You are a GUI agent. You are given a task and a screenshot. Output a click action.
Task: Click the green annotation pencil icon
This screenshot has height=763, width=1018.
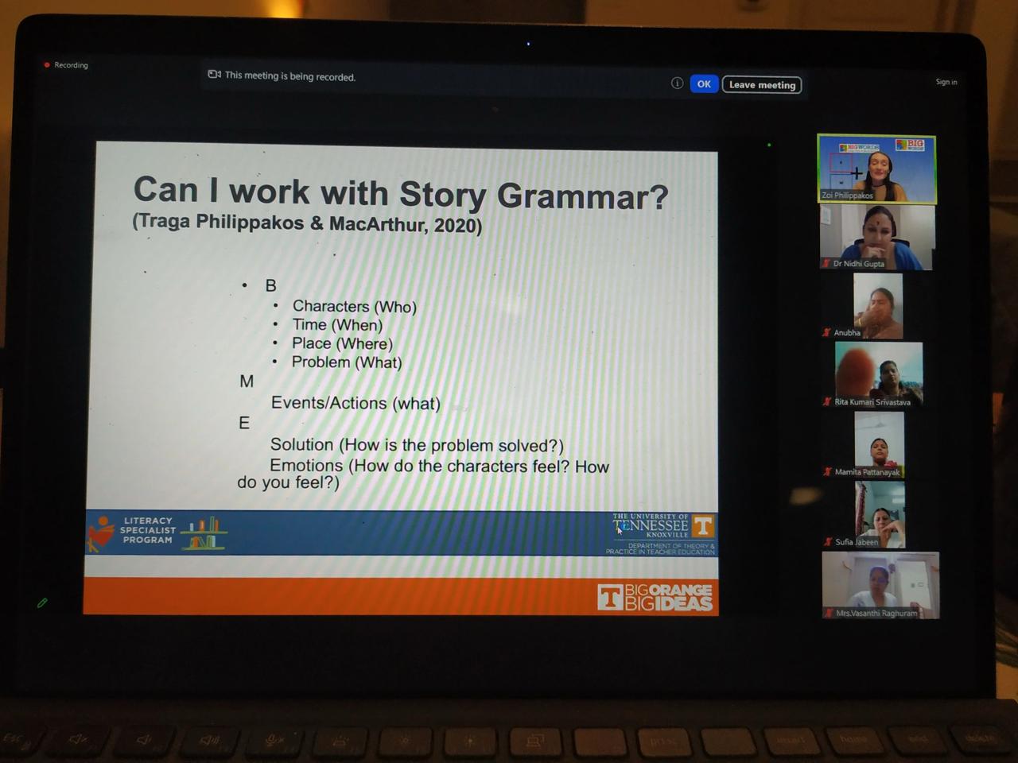tap(42, 603)
